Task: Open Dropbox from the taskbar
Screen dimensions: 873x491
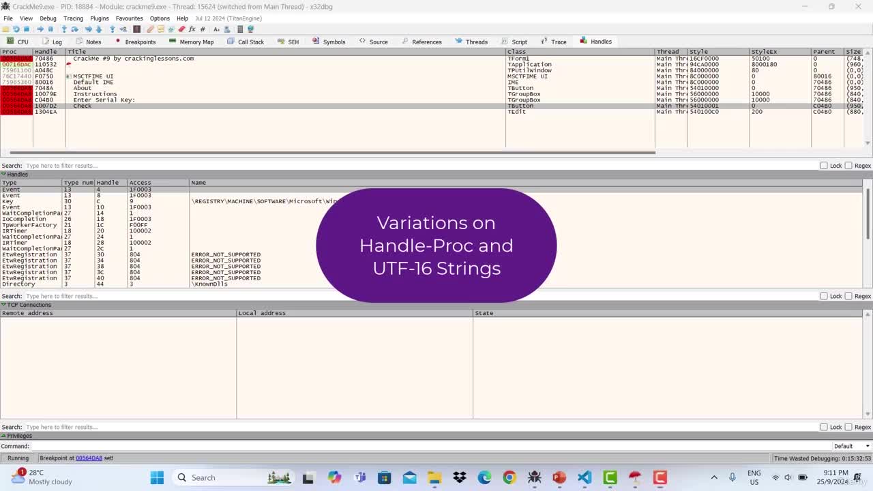Action: (460, 477)
